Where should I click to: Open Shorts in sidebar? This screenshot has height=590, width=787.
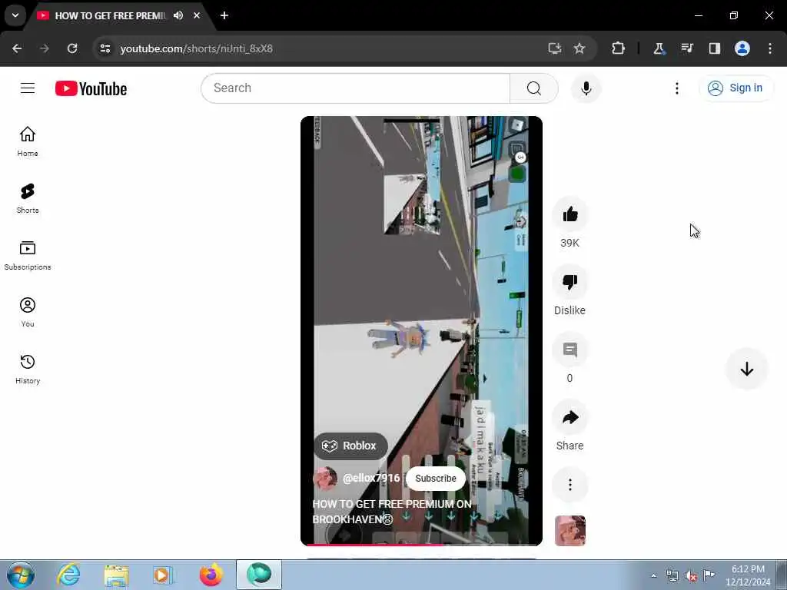pos(28,198)
